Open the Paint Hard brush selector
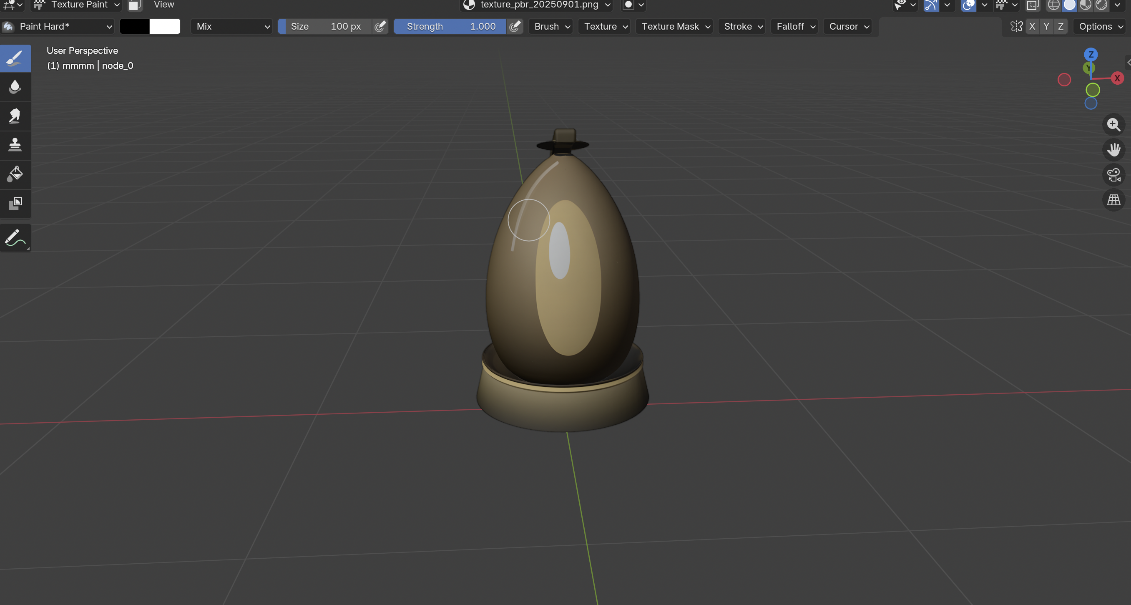This screenshot has height=605, width=1131. pos(58,26)
